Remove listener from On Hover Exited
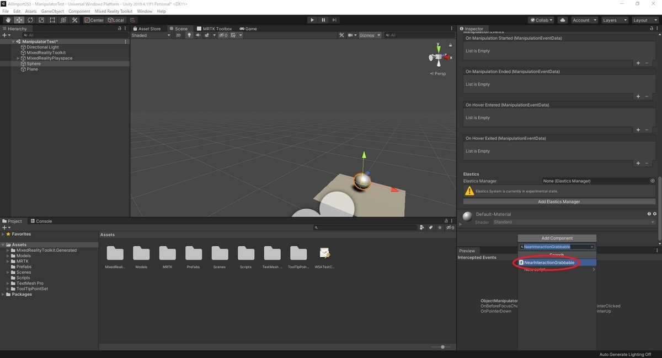 tap(647, 163)
